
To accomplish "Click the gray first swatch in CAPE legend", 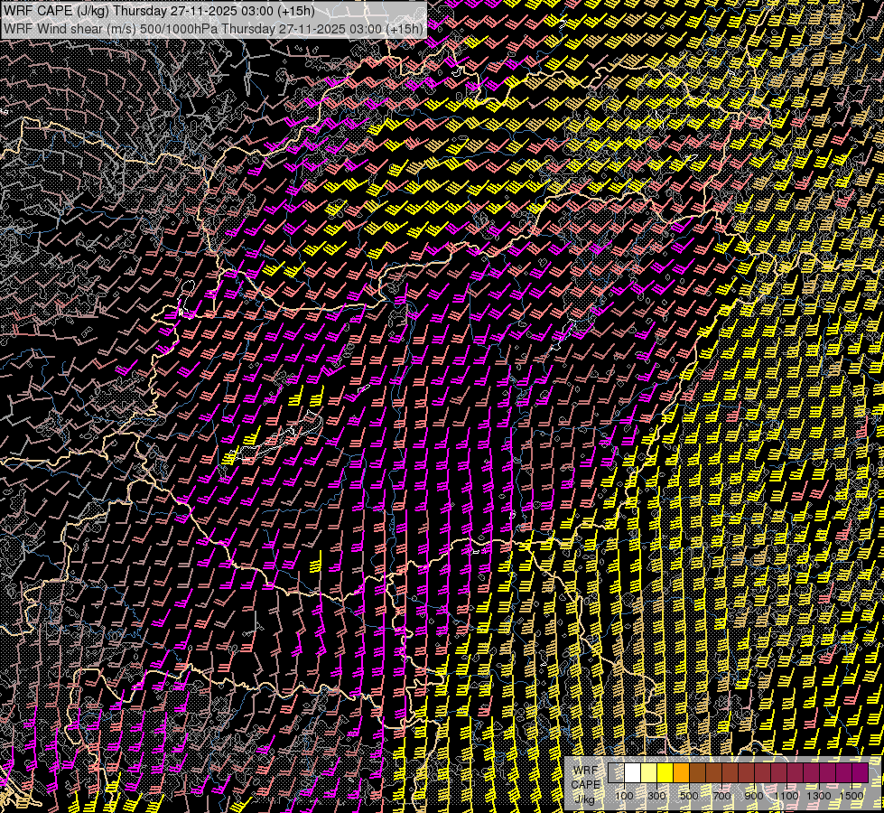I will pos(617,773).
